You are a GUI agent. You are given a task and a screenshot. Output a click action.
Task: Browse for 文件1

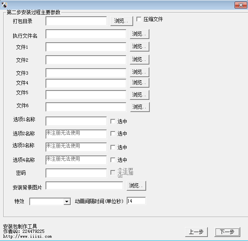(x=140, y=47)
